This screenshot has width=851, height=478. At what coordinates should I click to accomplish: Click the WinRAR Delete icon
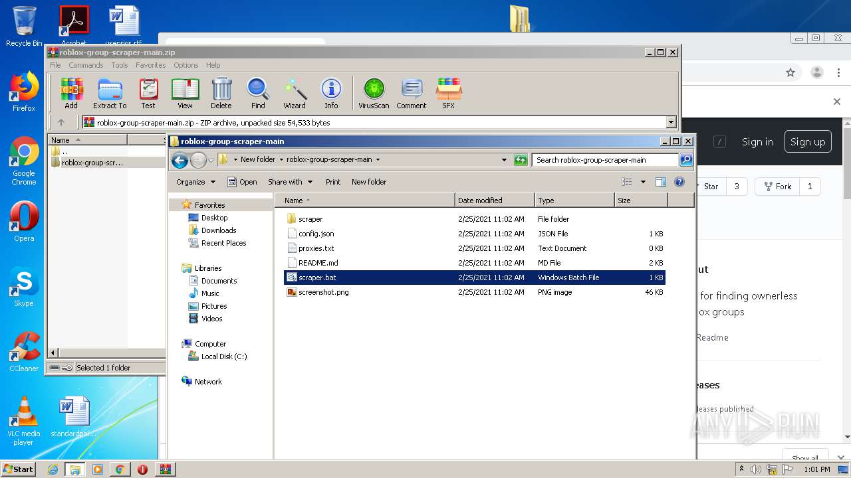point(221,94)
